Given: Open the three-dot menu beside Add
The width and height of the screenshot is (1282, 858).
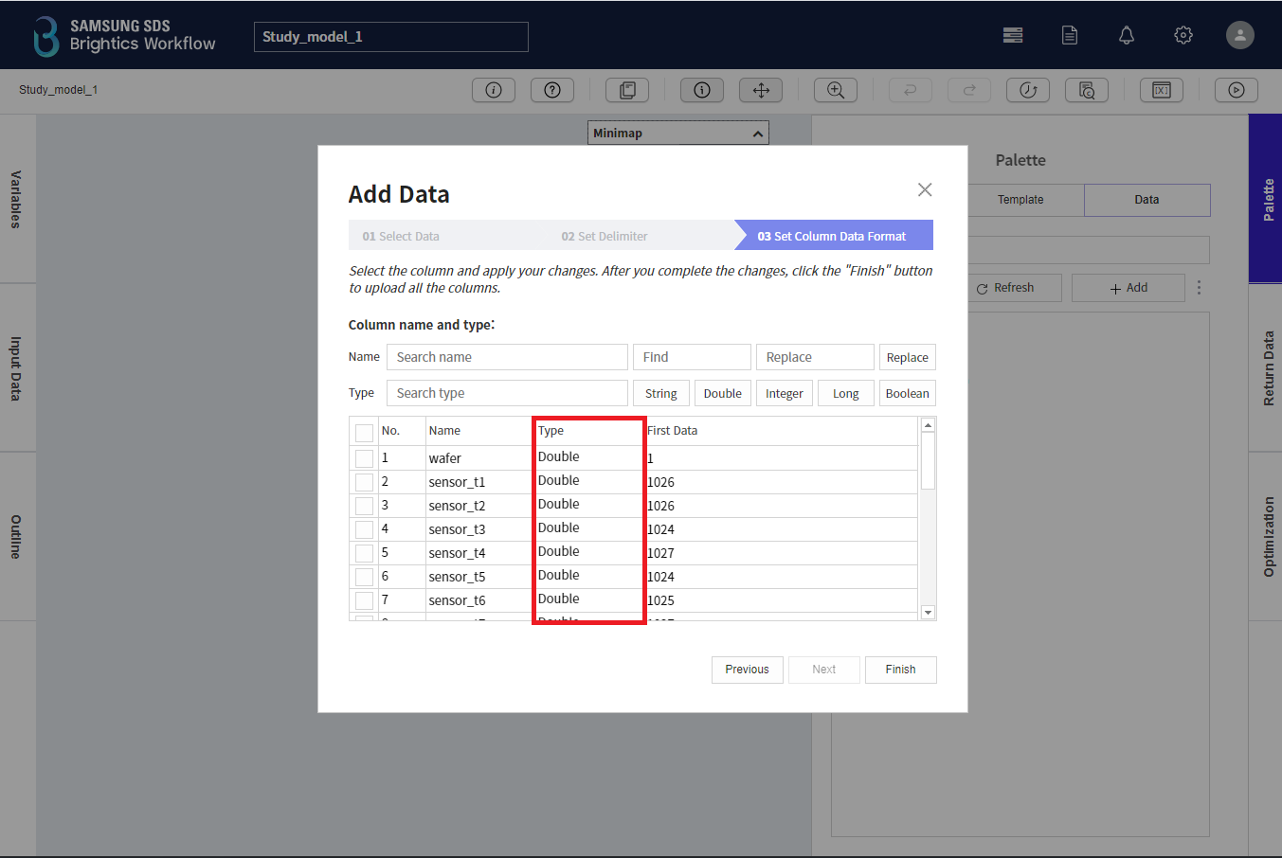Looking at the screenshot, I should point(1199,287).
